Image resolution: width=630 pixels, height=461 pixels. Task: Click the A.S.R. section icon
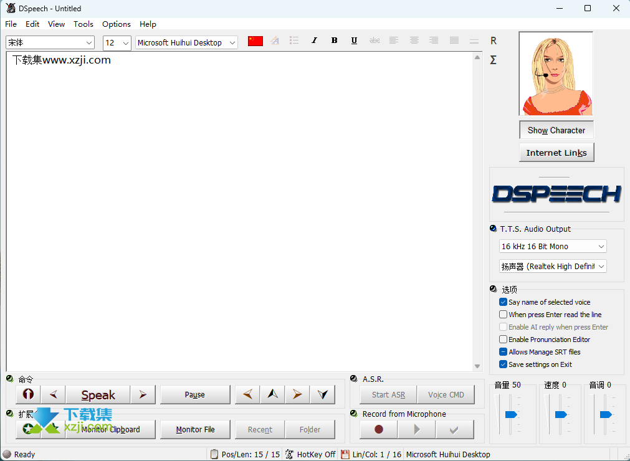[x=353, y=379]
